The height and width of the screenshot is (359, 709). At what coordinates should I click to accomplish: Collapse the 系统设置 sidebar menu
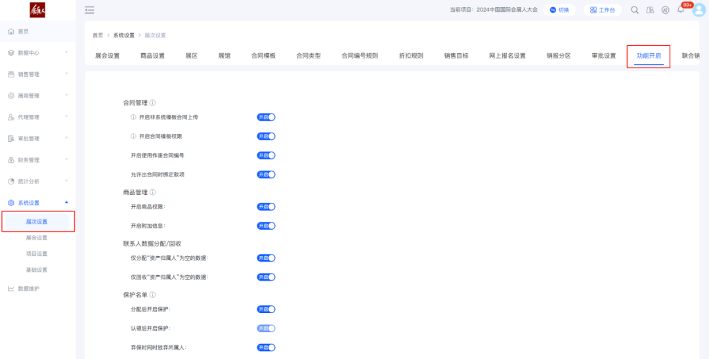click(37, 203)
